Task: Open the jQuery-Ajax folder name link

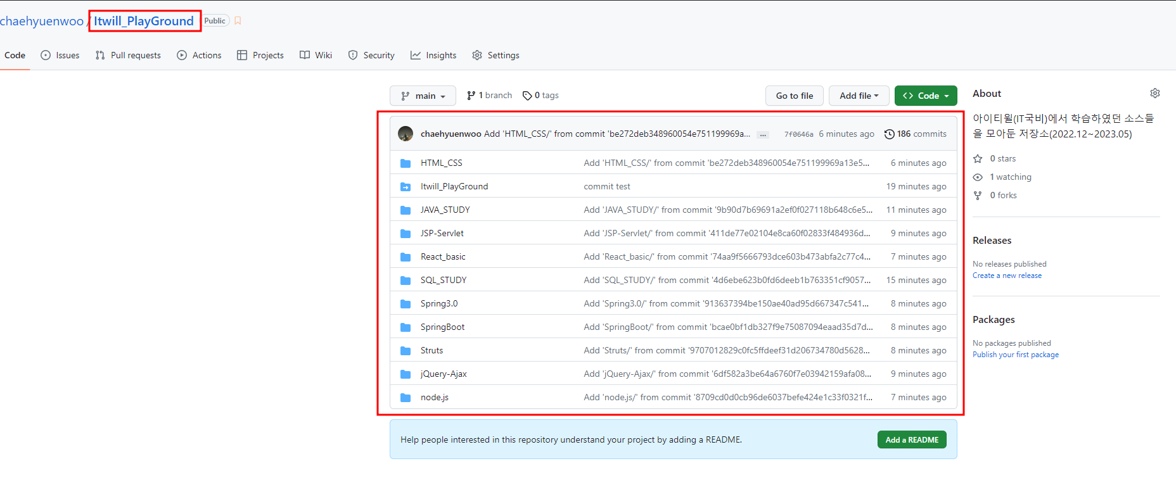Action: 444,374
